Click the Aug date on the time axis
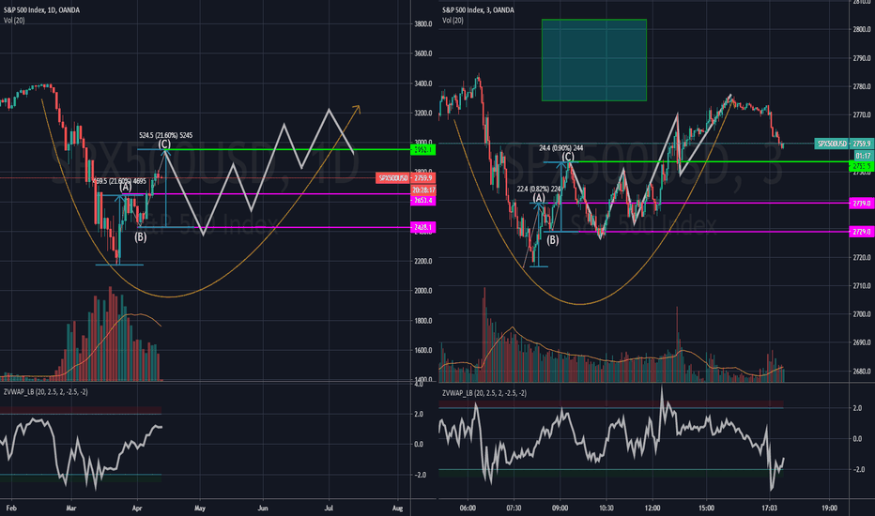 point(397,508)
